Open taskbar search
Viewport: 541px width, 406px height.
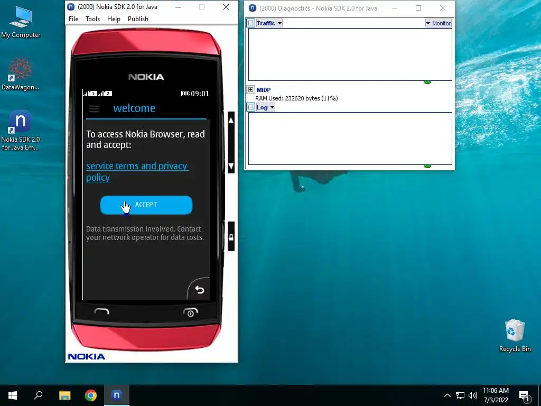pos(38,395)
